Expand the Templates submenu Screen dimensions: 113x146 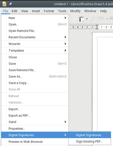[35, 51]
